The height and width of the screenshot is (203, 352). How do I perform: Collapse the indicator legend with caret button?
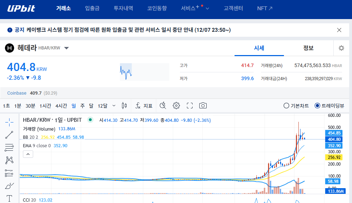(28, 154)
